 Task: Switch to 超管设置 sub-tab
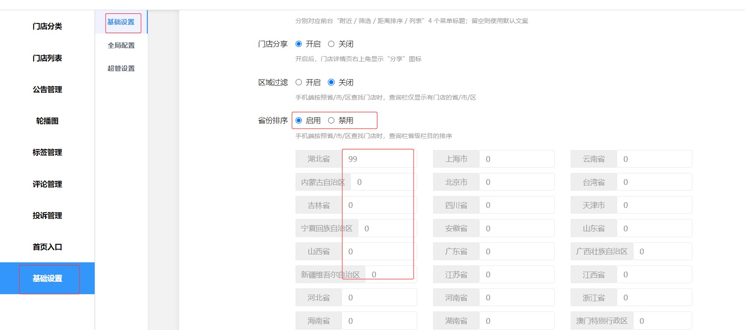coord(121,68)
